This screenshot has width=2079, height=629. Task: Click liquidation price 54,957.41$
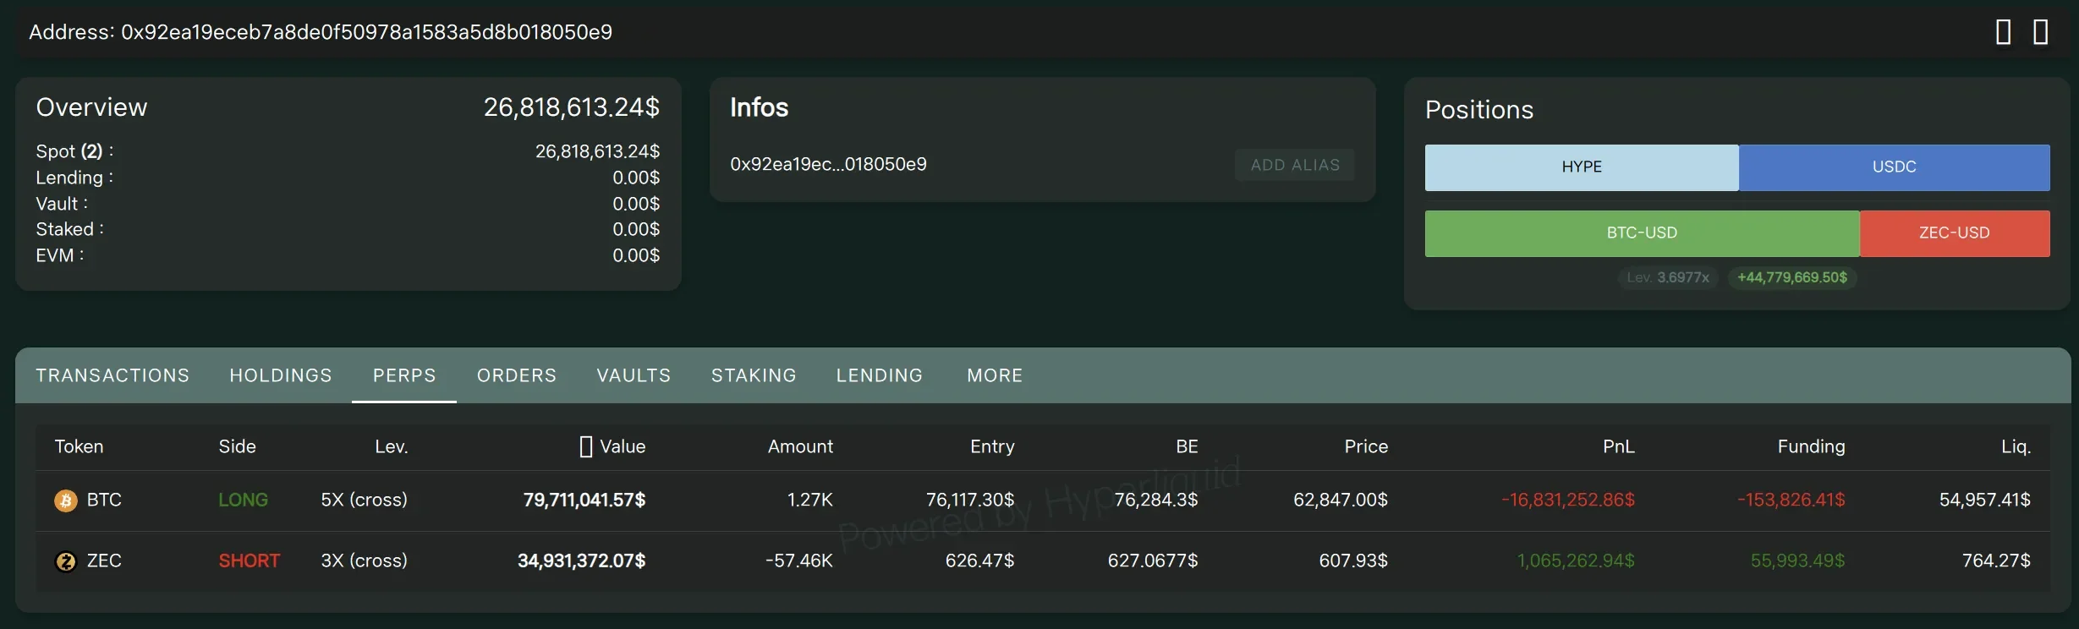(x=1985, y=500)
